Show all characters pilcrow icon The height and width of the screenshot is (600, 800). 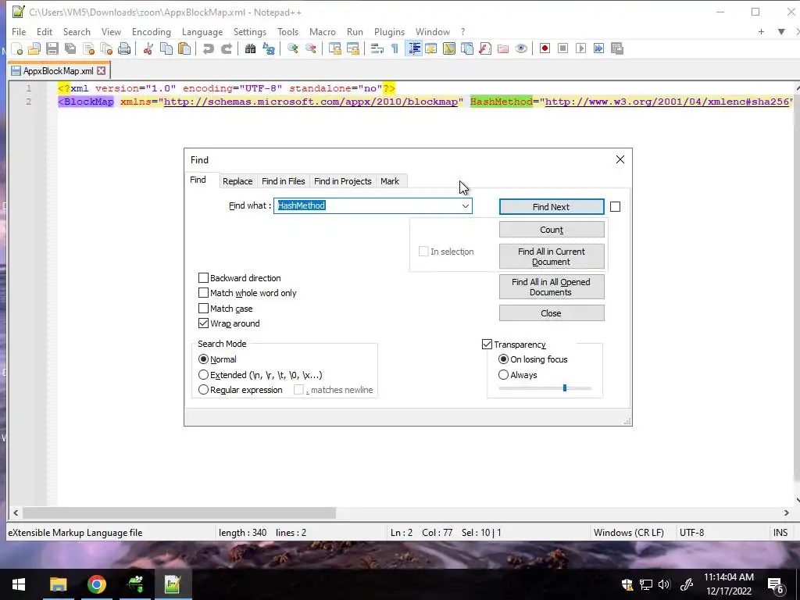click(395, 48)
